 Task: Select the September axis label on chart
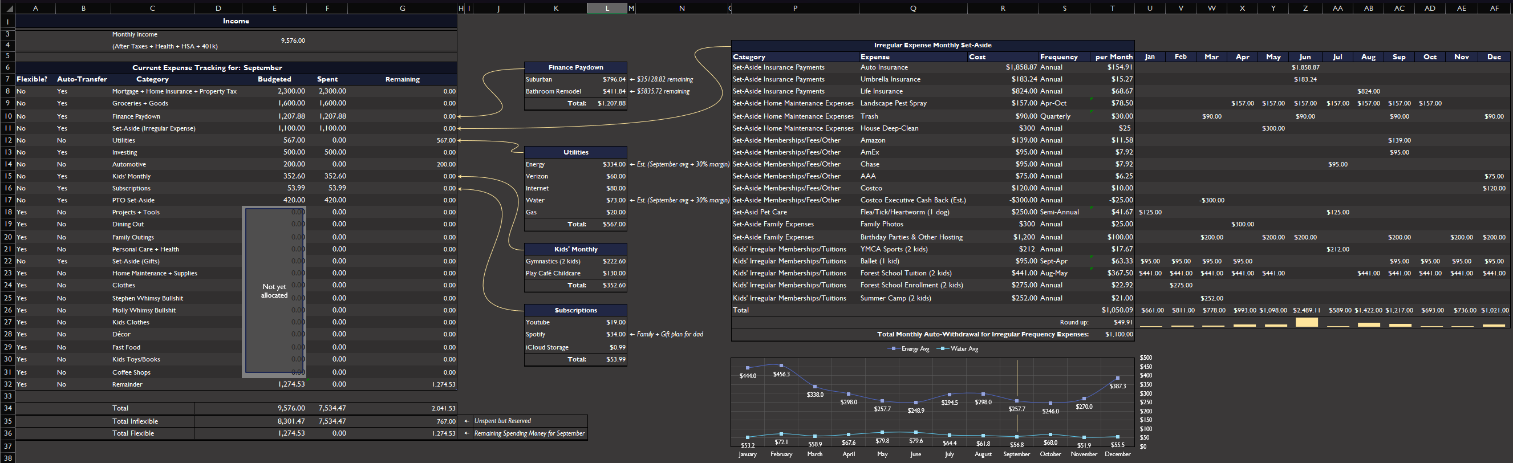pyautogui.click(x=1017, y=454)
